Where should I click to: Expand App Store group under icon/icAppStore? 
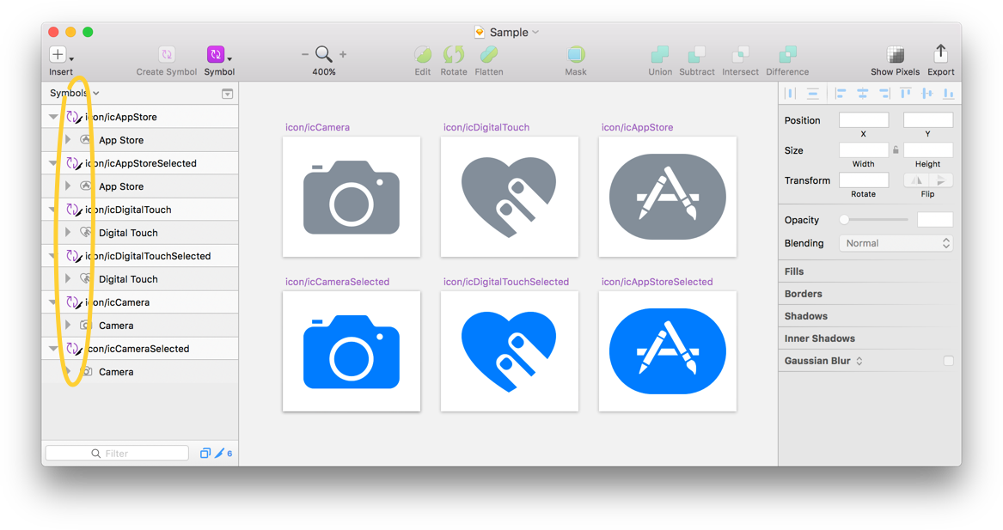[x=68, y=140]
